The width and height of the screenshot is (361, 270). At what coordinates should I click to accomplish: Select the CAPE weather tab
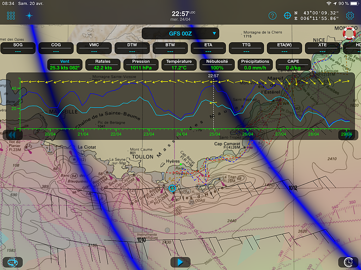coord(293,65)
